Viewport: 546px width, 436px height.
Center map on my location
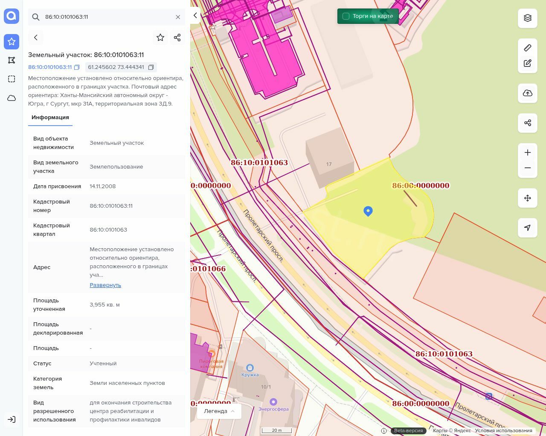click(x=527, y=228)
